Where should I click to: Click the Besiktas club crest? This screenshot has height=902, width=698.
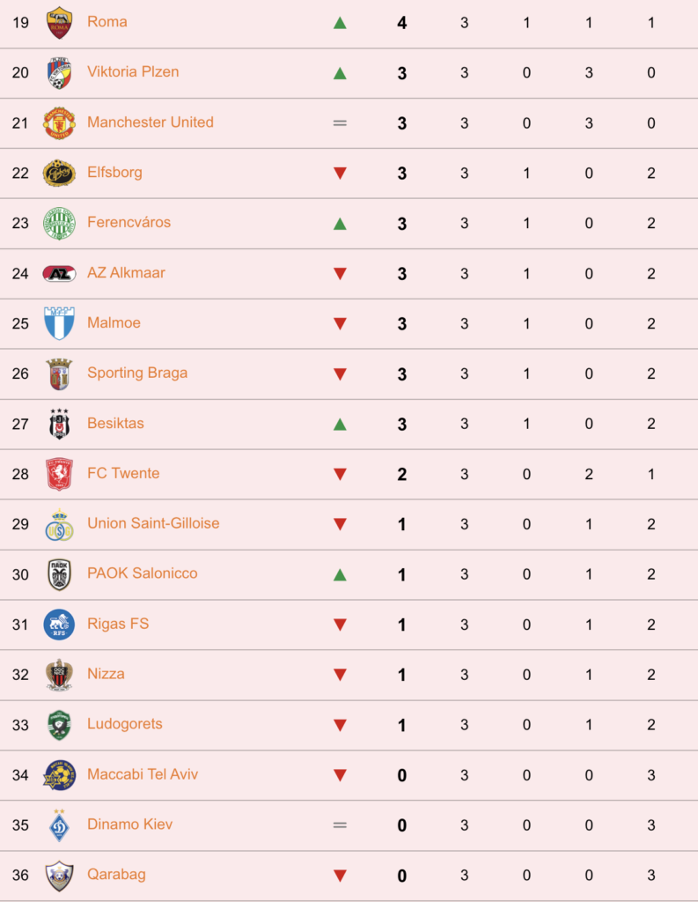59,424
